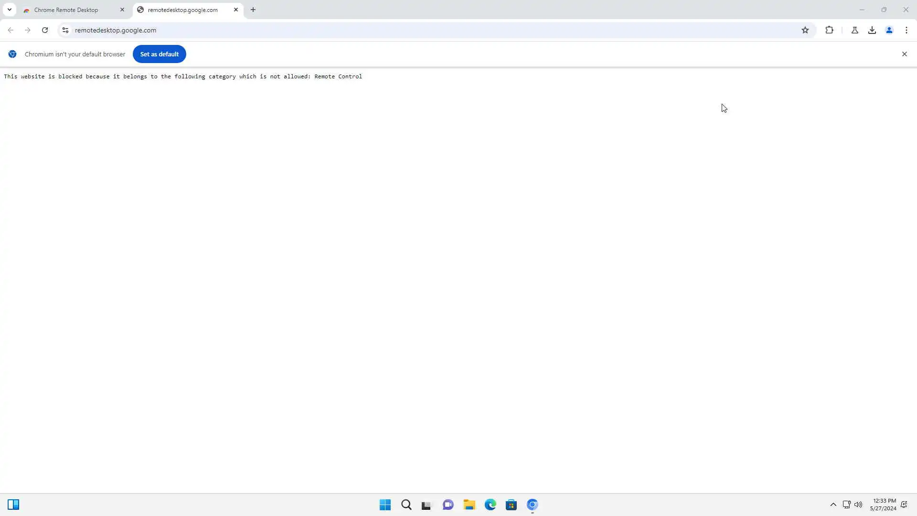Open the profile avatar icon

(x=889, y=30)
